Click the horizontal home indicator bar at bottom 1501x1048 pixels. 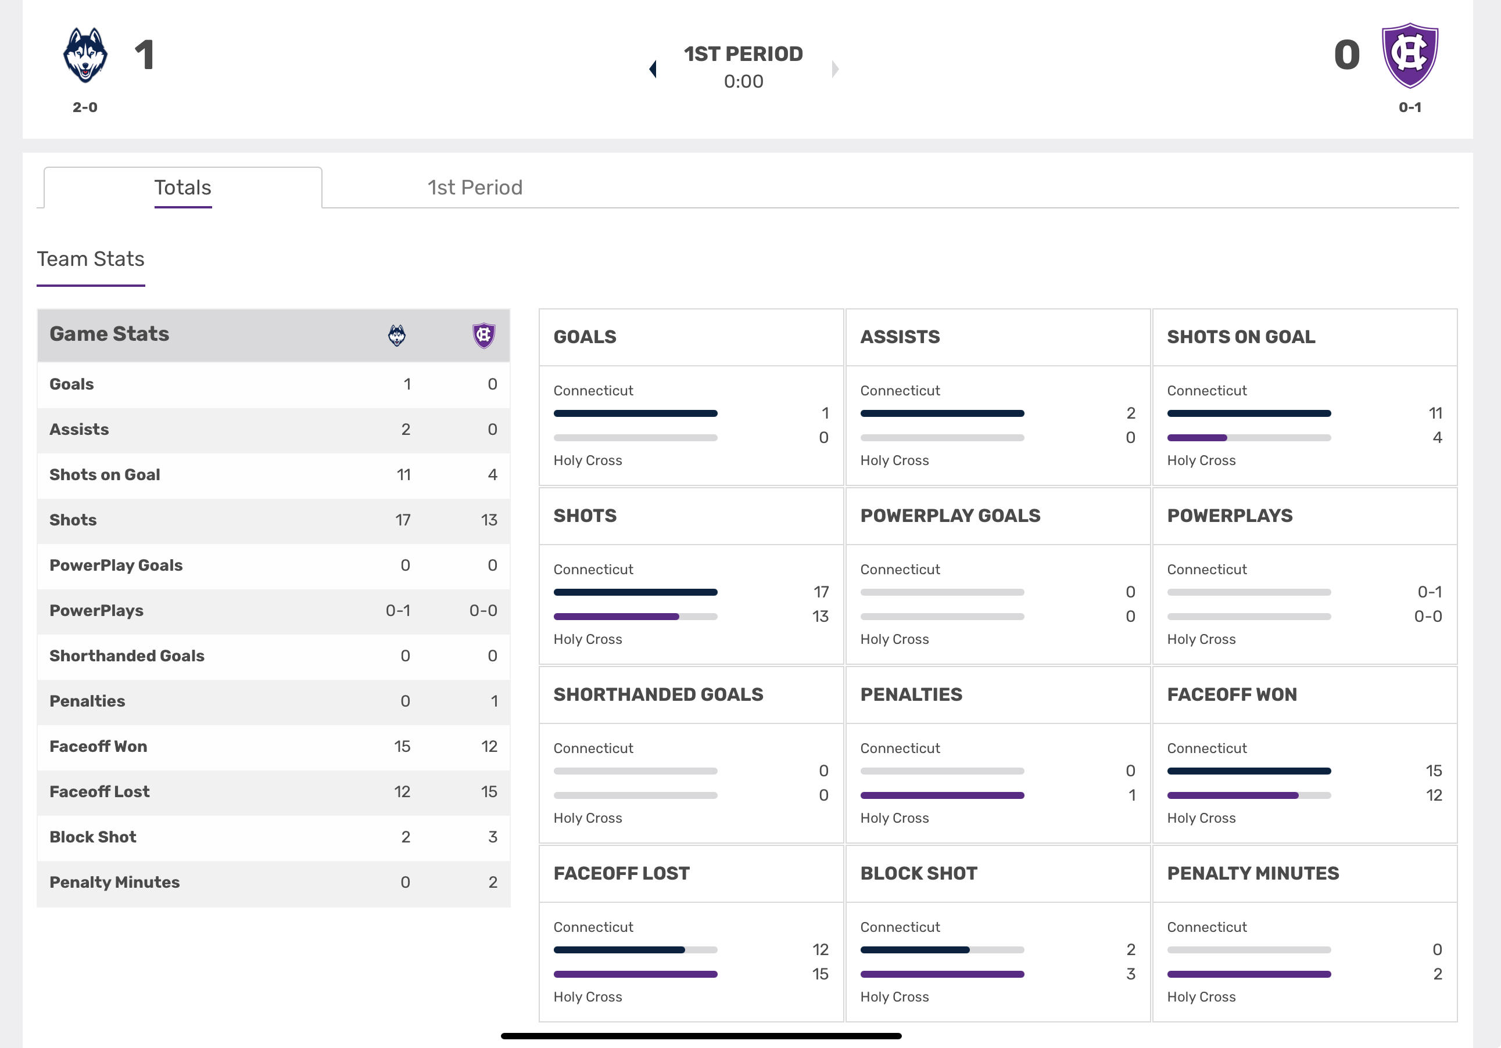701,1036
